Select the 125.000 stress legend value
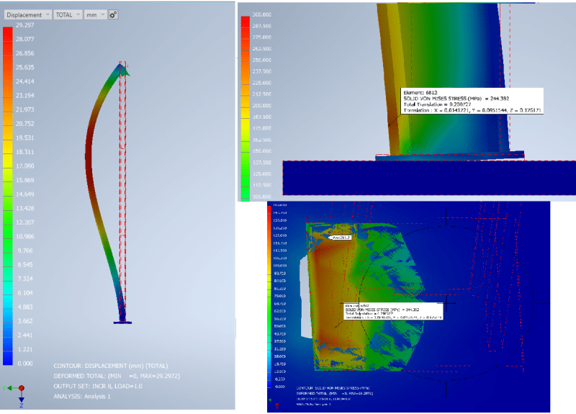 pos(262,174)
